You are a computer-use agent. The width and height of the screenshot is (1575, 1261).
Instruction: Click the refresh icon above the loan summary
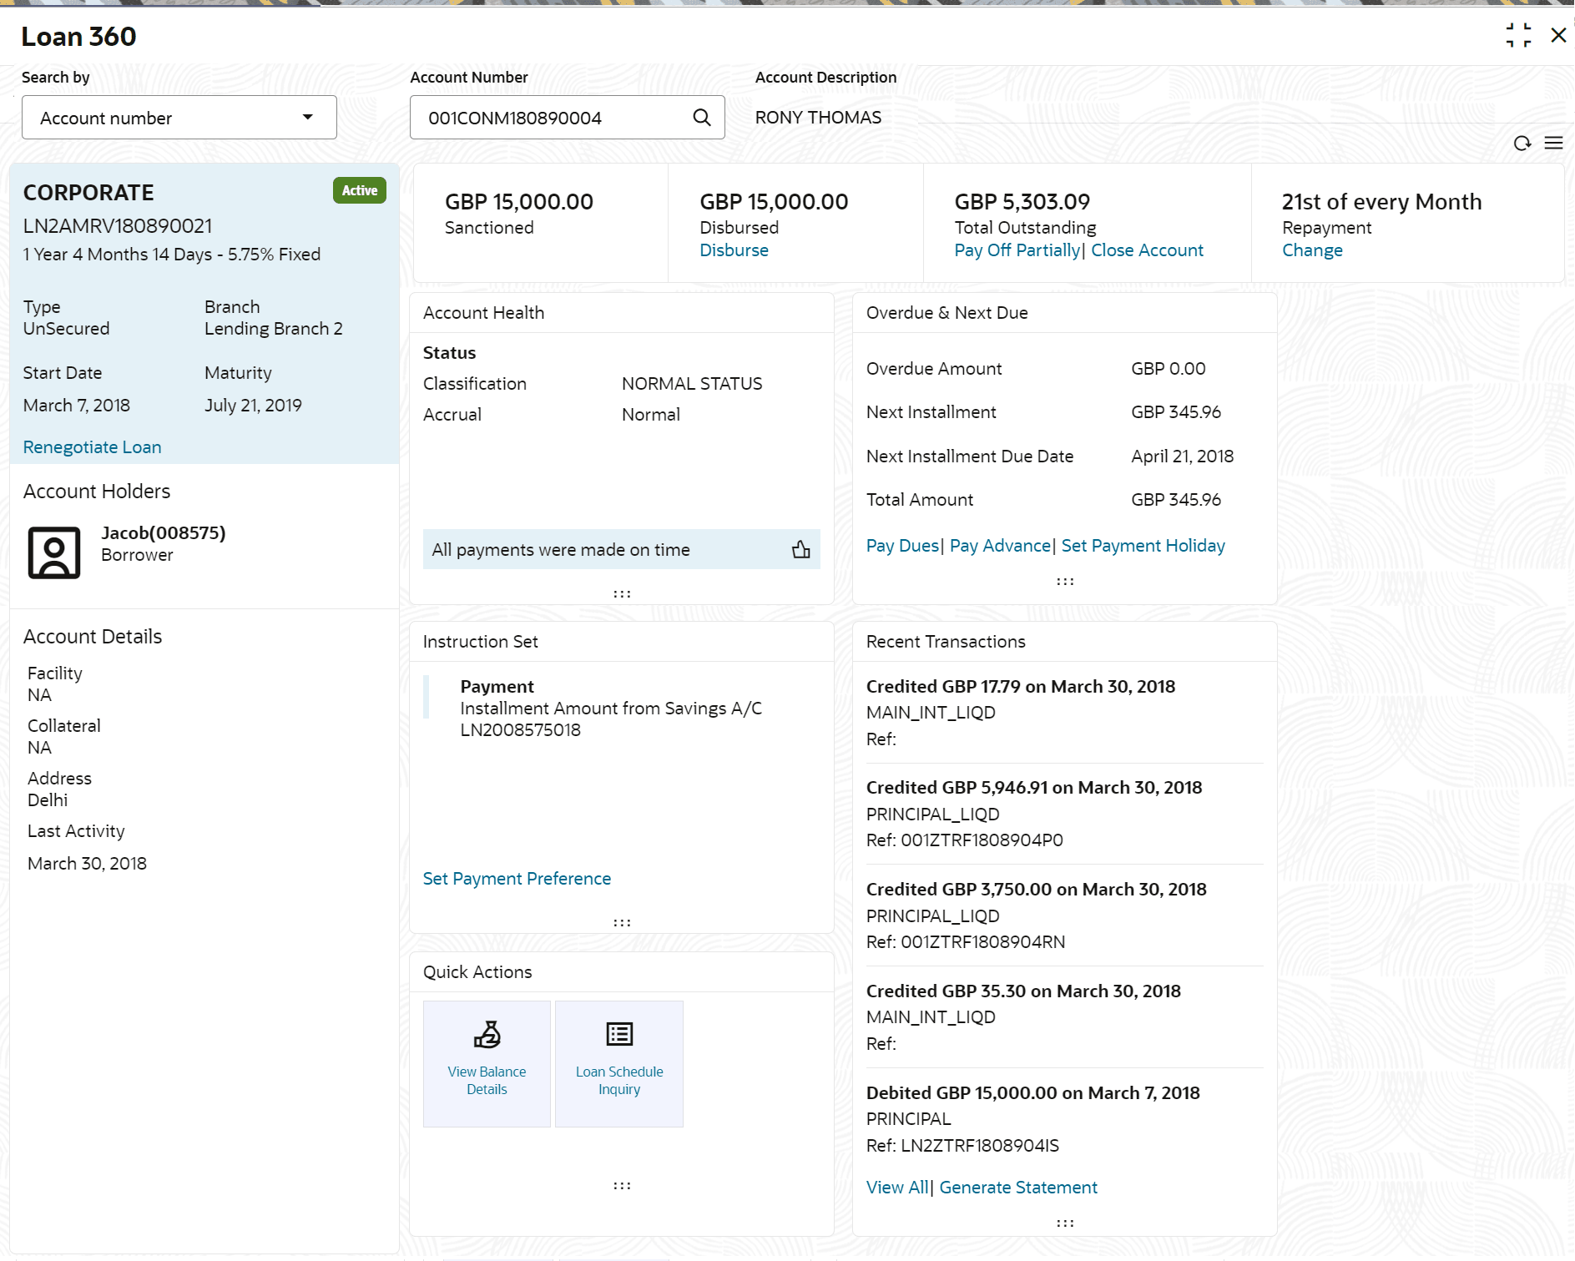pos(1522,143)
